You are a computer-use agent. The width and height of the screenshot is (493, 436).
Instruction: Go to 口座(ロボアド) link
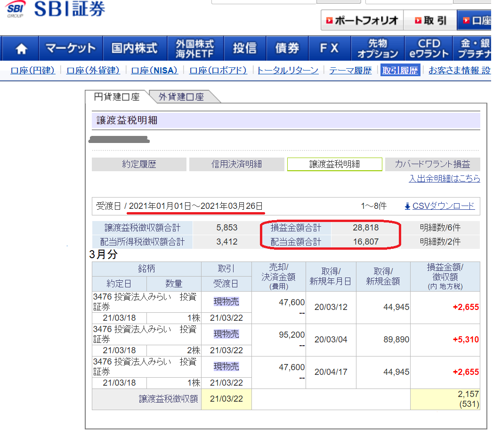point(218,71)
